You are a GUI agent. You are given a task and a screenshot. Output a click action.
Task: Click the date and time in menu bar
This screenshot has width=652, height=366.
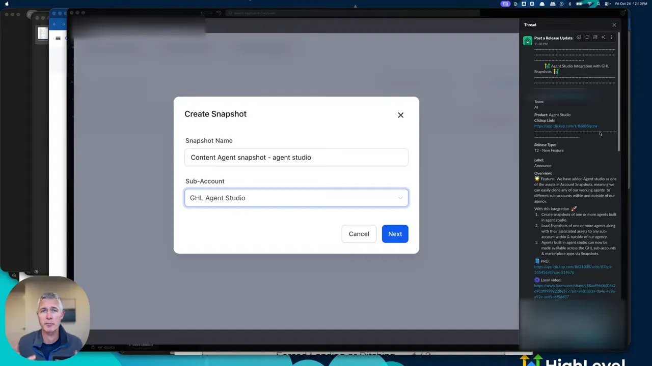coord(631,4)
